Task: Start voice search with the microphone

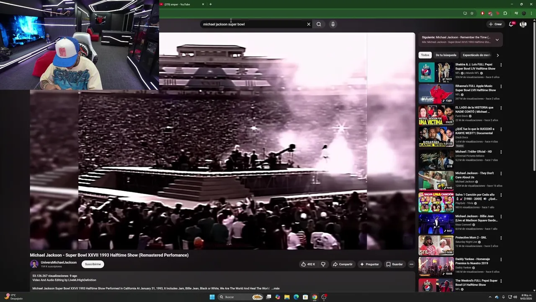Action: pos(333,24)
